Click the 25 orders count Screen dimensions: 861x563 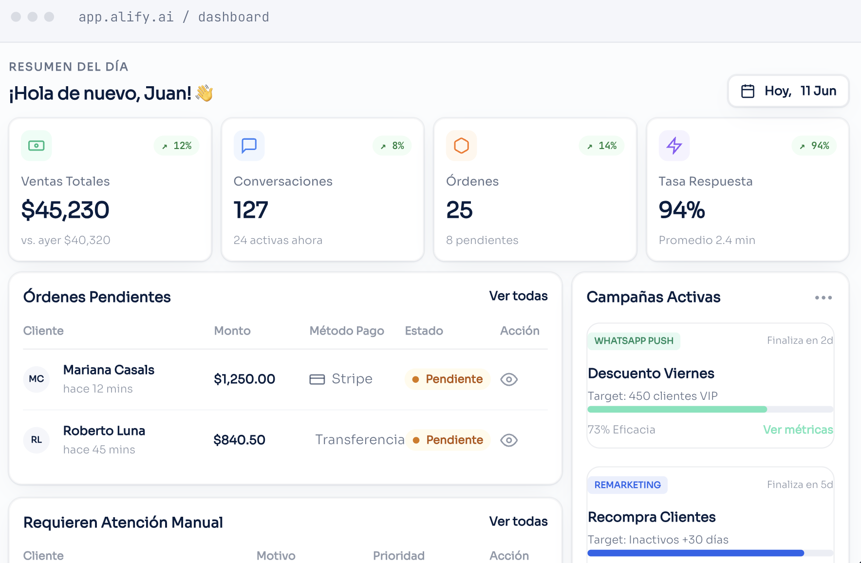point(459,210)
